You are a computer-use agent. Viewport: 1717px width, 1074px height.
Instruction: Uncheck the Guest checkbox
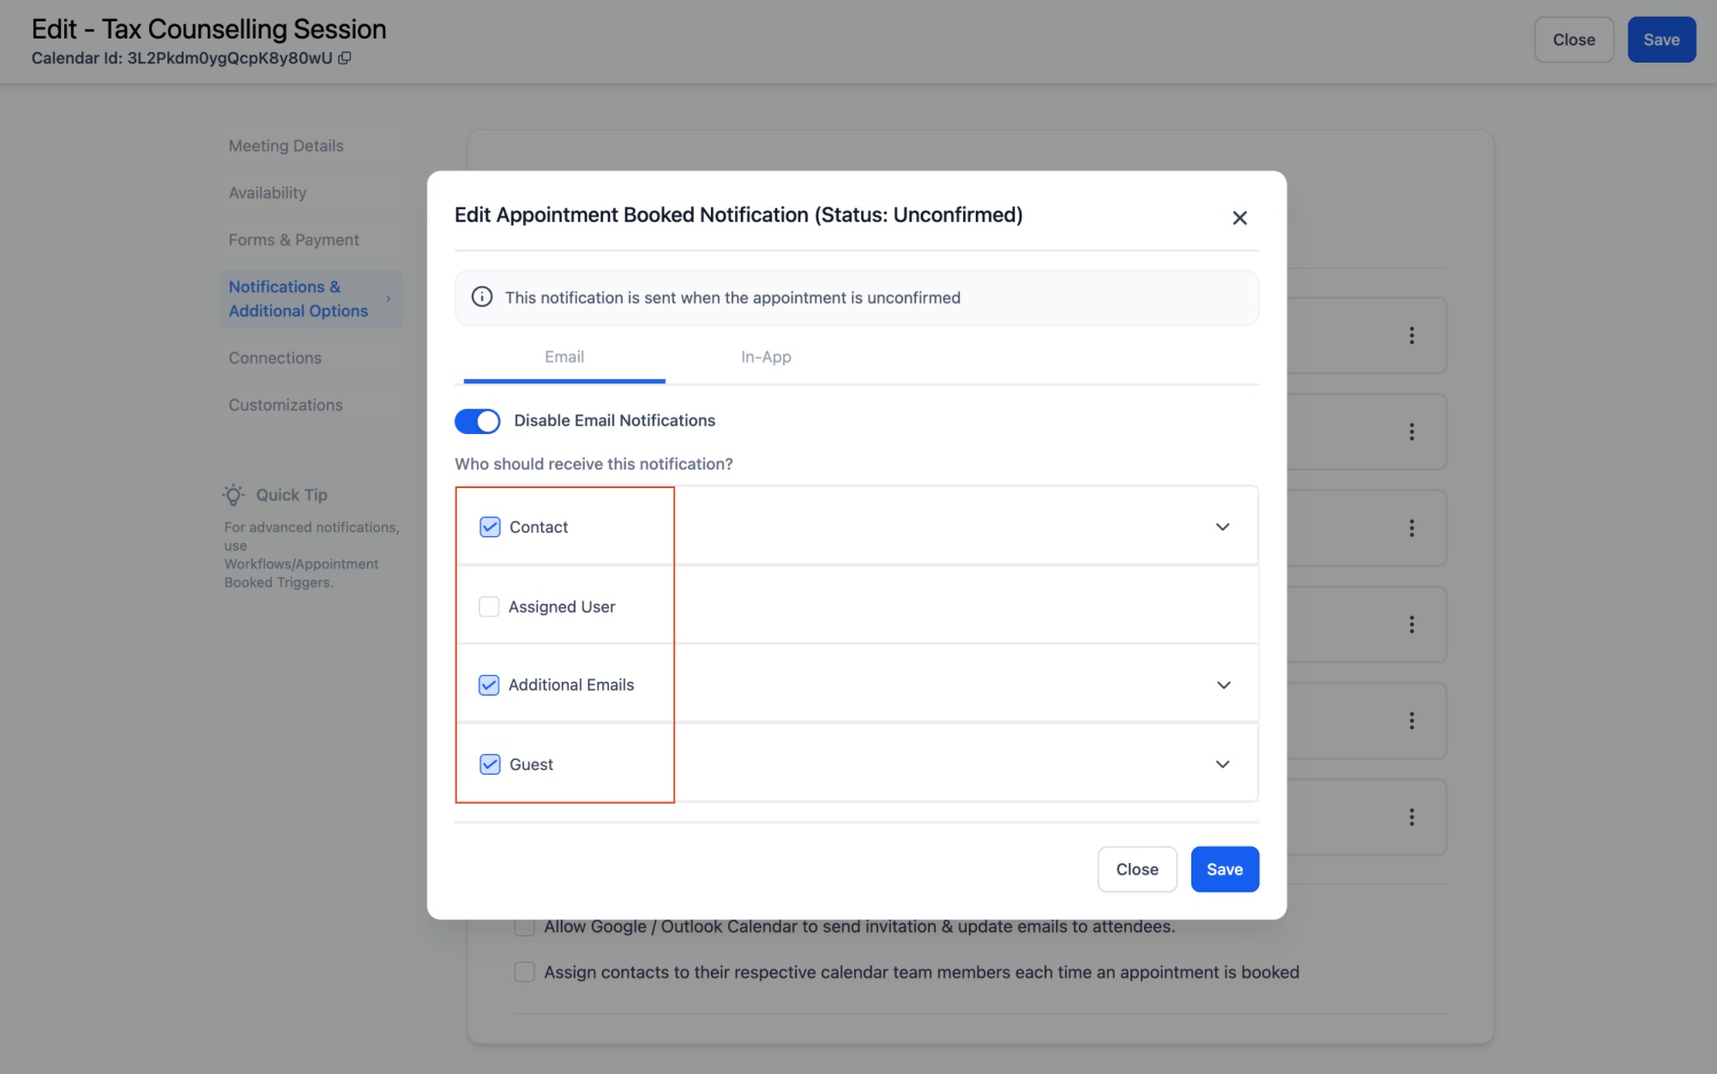tap(490, 764)
